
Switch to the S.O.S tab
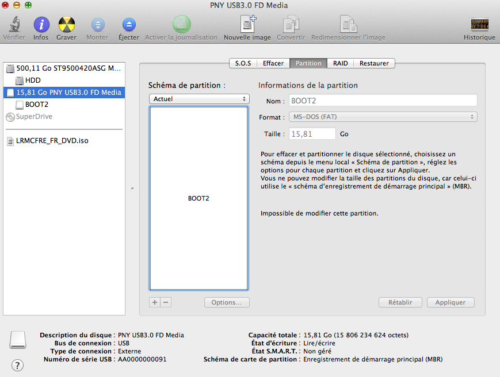(x=243, y=63)
